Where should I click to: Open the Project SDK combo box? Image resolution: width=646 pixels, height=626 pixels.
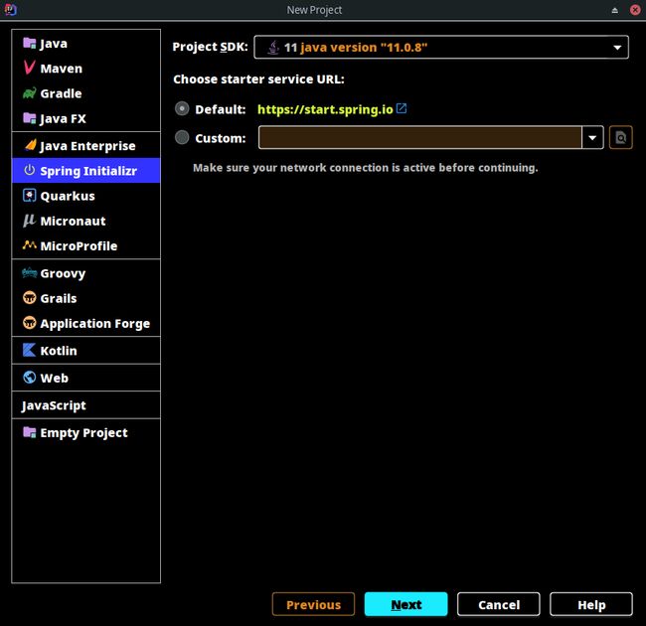pos(441,47)
